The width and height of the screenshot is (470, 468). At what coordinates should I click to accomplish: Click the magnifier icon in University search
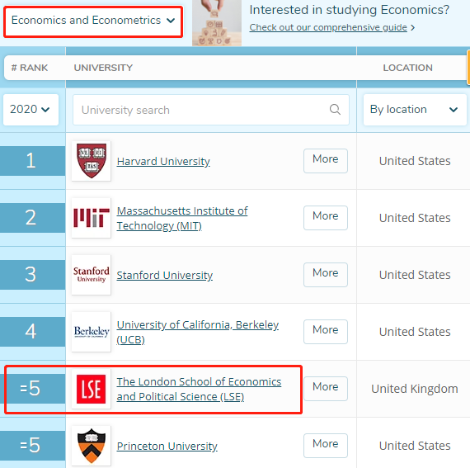point(335,110)
